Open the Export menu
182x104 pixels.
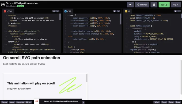[171, 102]
